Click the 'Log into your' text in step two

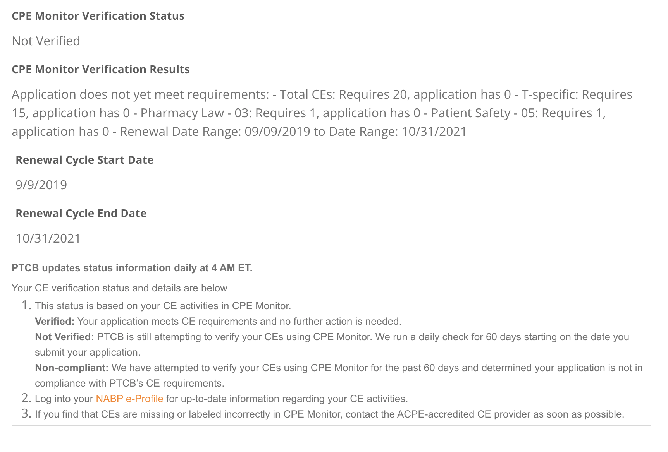[x=64, y=399]
